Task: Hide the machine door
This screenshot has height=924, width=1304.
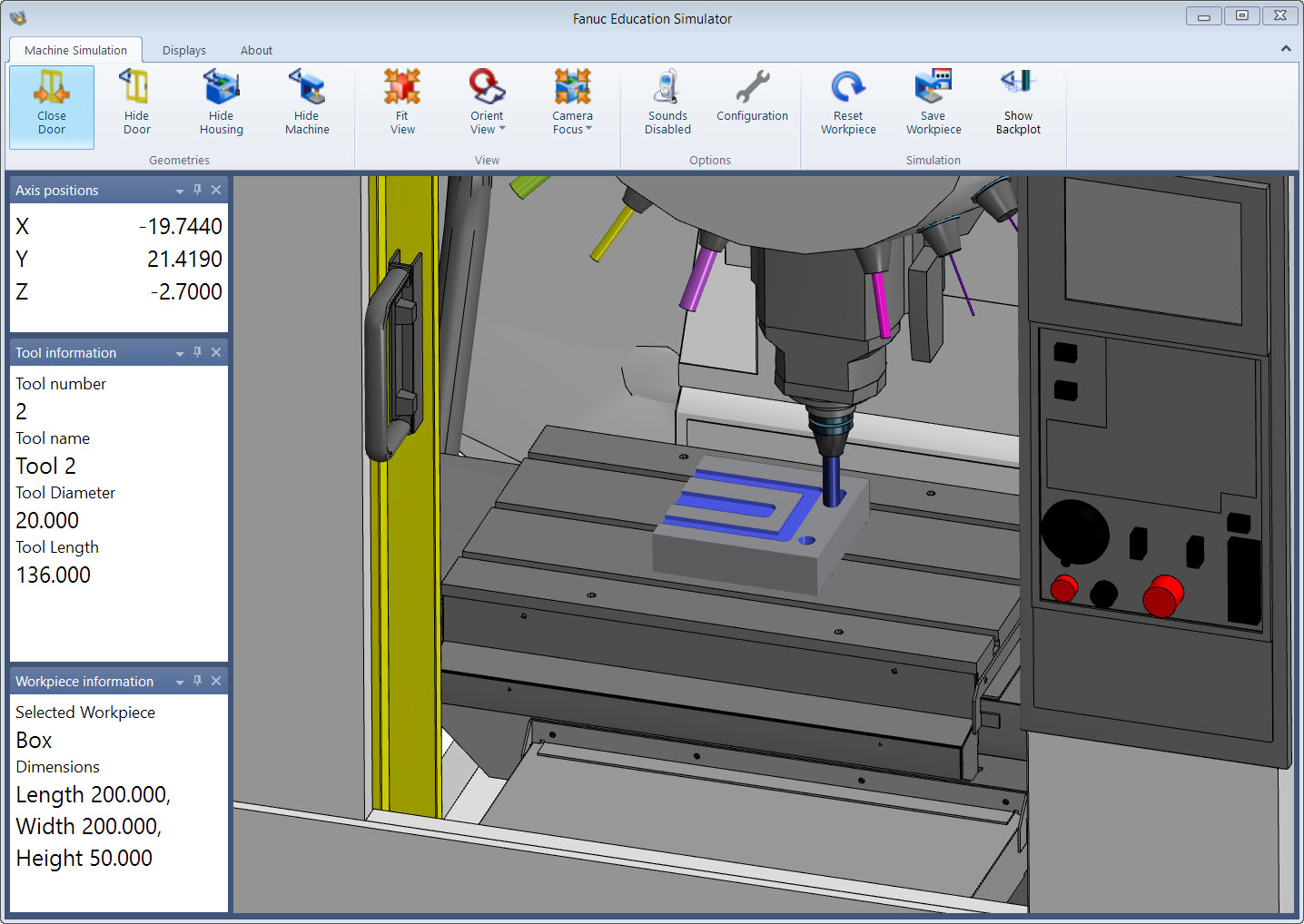Action: (x=136, y=100)
